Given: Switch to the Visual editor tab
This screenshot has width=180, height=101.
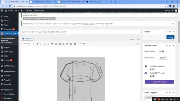Looking at the screenshot, I should coord(132,39).
